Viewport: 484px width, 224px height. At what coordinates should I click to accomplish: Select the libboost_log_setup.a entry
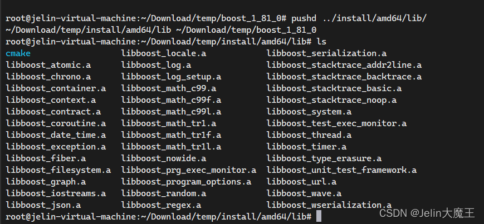click(x=171, y=77)
